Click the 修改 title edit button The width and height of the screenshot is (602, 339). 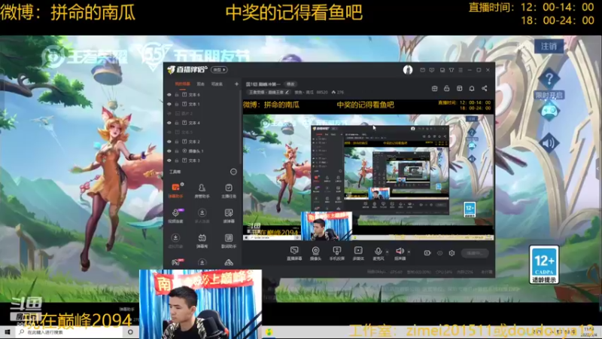coord(290,84)
